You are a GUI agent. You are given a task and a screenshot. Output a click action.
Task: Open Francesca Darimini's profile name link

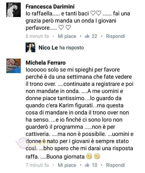50,7
